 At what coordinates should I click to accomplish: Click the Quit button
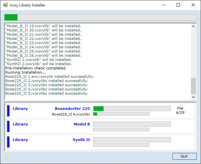(x=184, y=156)
